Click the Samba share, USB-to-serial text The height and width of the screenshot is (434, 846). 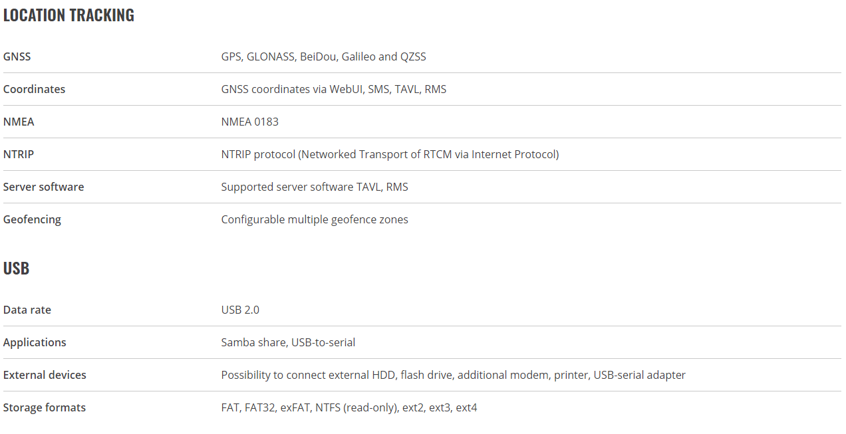coord(288,342)
